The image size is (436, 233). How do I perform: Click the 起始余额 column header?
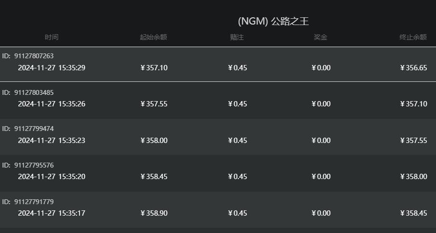153,37
